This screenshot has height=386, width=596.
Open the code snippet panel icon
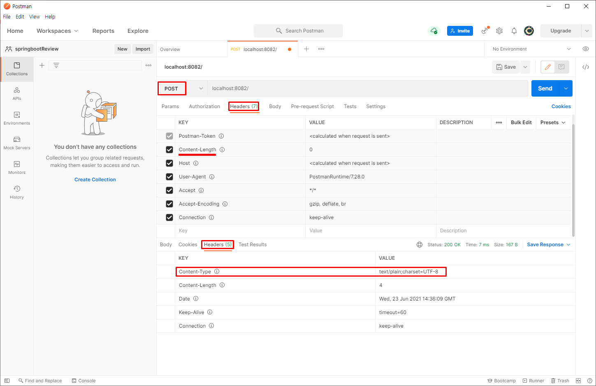click(x=586, y=67)
